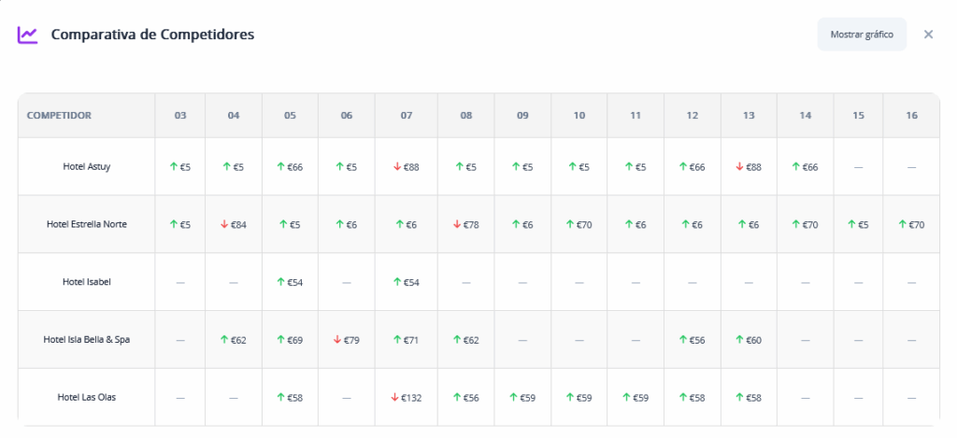Click the red down arrow for Hotel Estrella Norte day 08
The image size is (957, 438).
pos(456,224)
